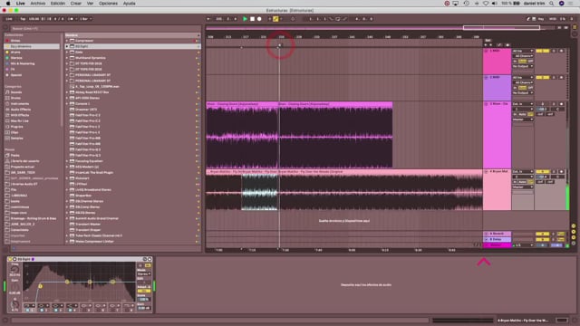Start playback with the green Play button
This screenshot has height=326, width=580.
tap(245, 19)
